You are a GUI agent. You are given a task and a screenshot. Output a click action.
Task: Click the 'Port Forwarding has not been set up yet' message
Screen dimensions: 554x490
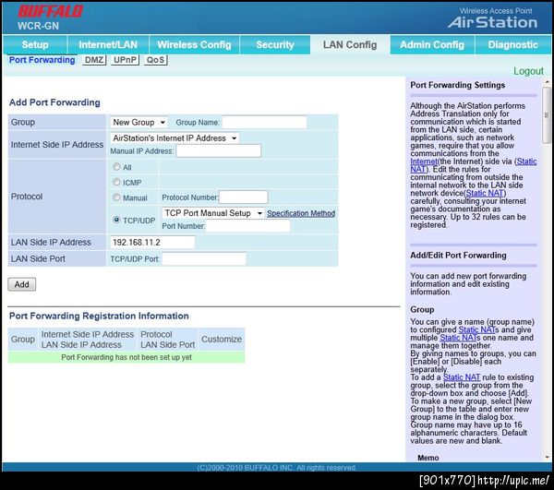pos(126,357)
